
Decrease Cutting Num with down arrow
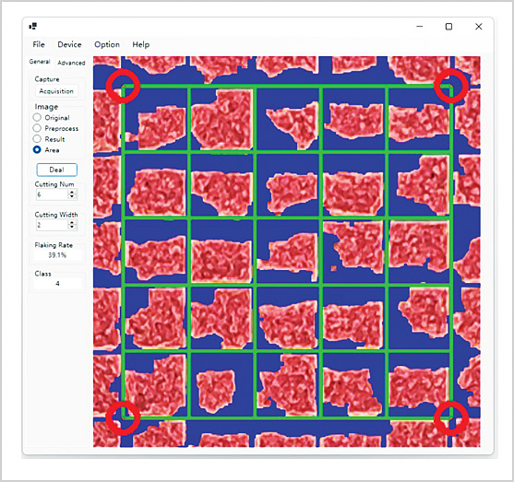pos(72,197)
